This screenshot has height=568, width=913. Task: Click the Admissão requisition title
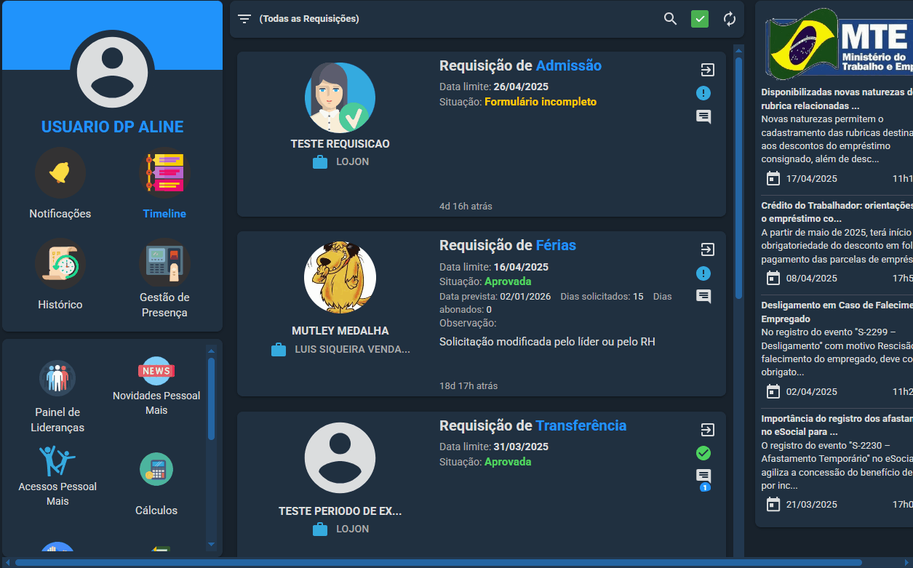[520, 65]
